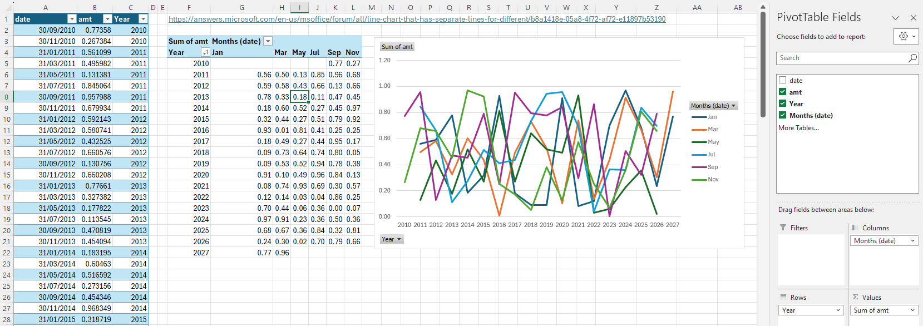Select column header A
This screenshot has height=326, width=923.
point(45,7)
